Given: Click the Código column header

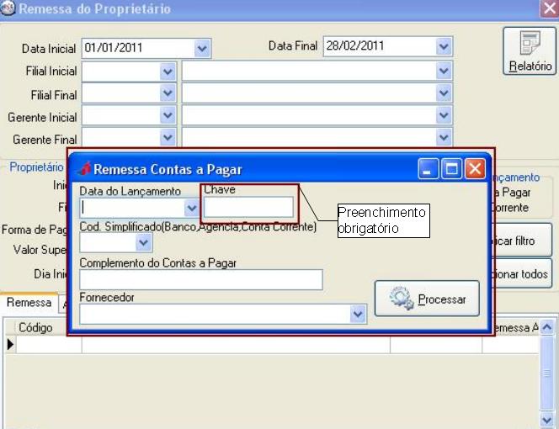Looking at the screenshot, I should click(36, 327).
